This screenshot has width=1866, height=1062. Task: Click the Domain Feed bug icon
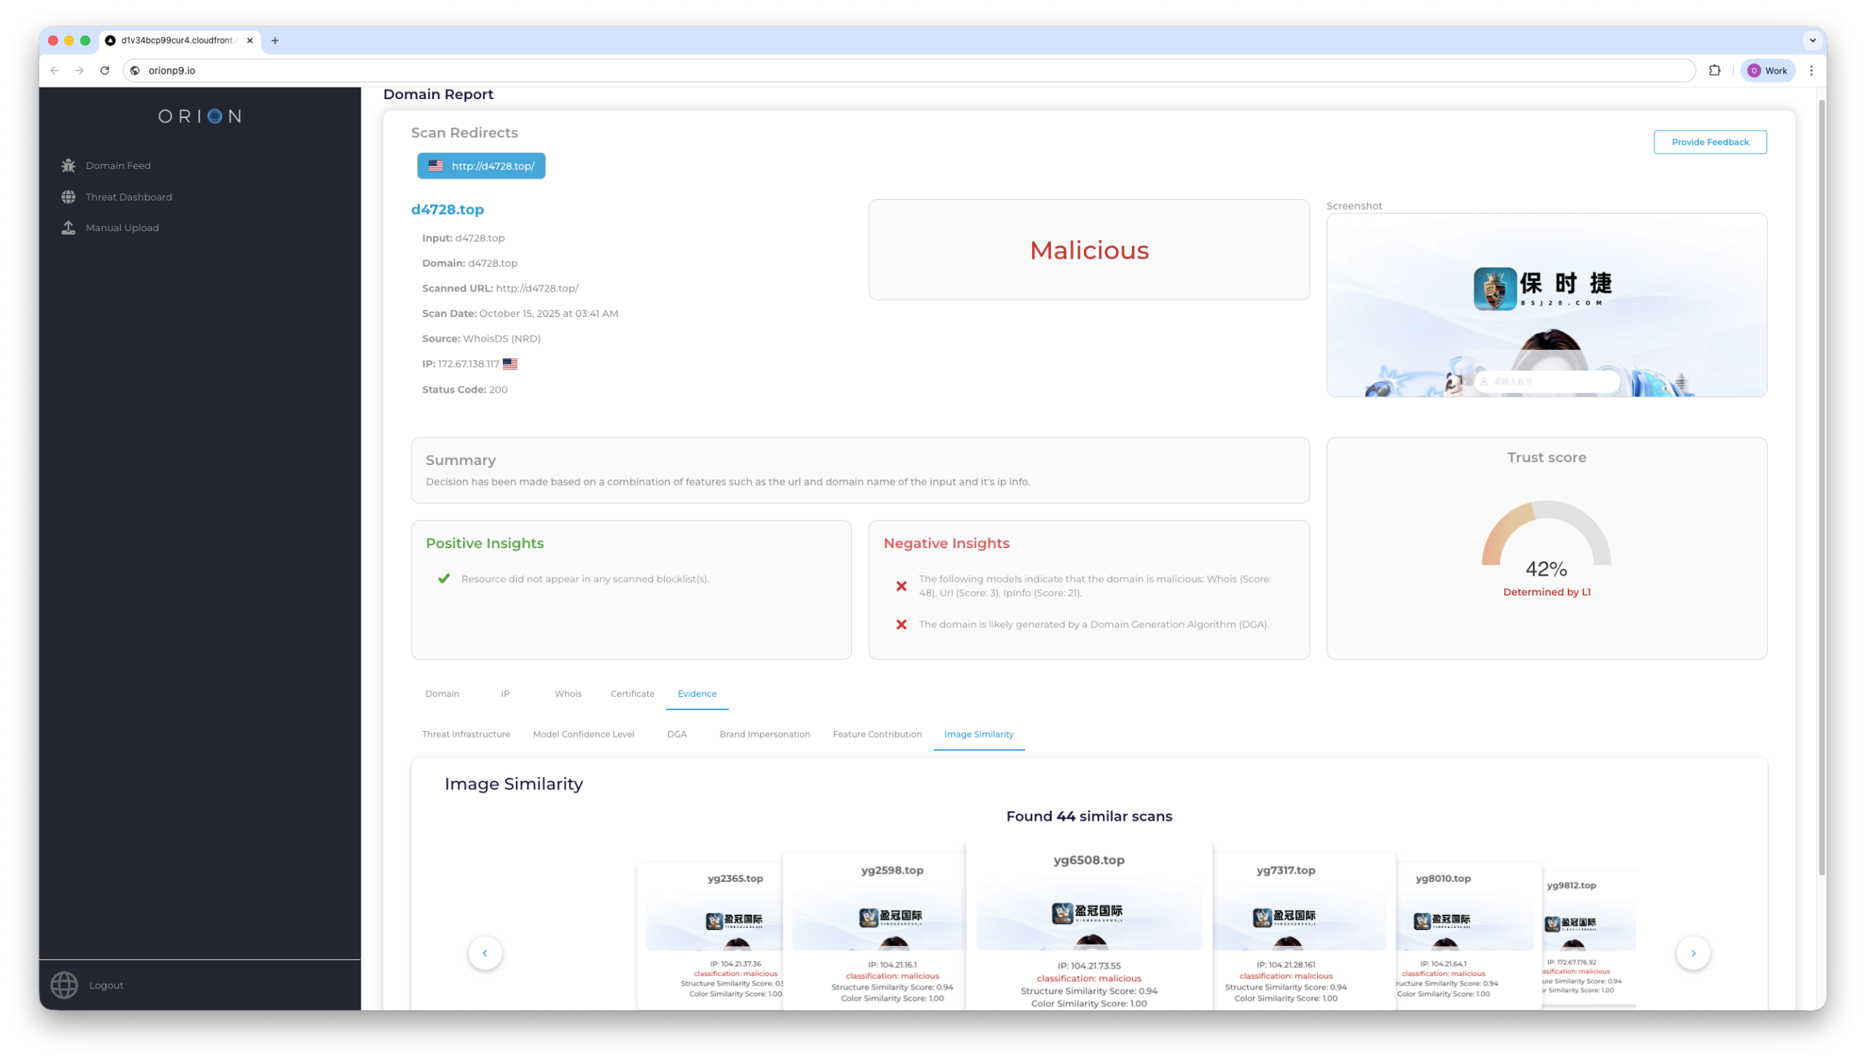pos(68,165)
